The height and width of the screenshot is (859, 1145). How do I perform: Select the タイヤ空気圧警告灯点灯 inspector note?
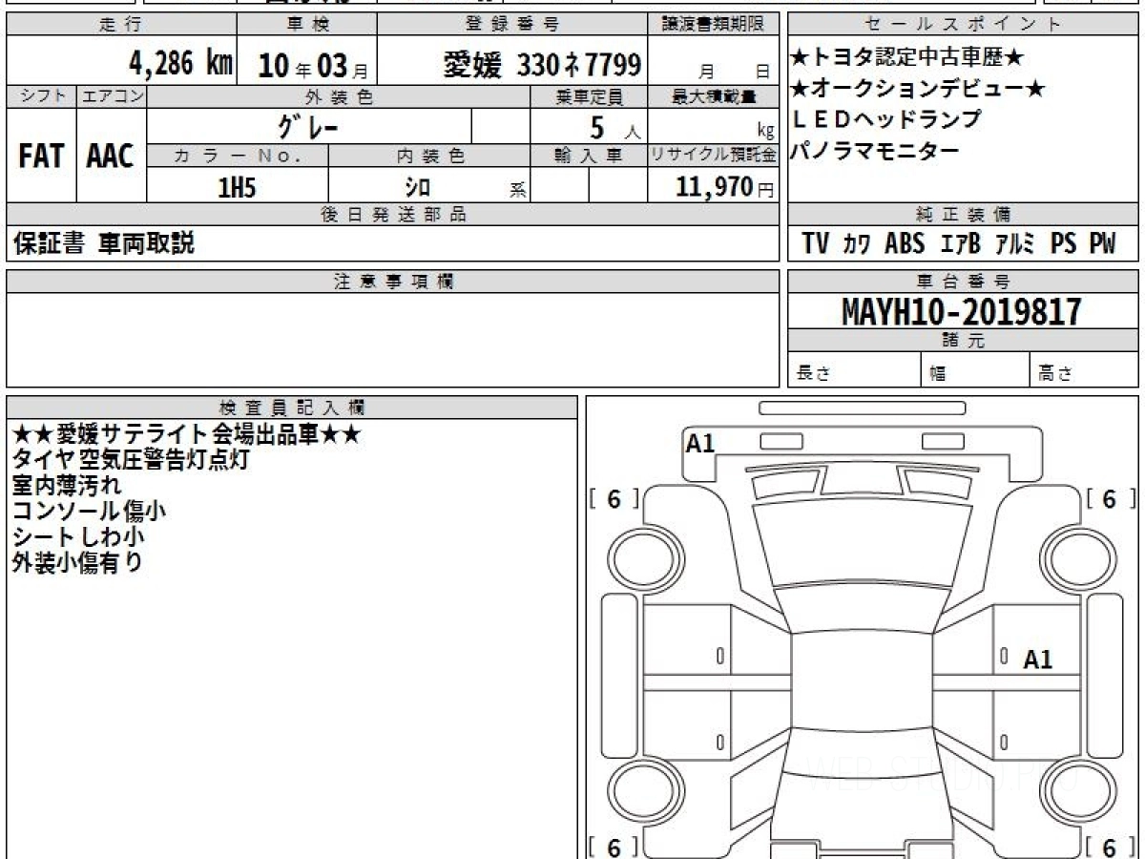coord(131,460)
